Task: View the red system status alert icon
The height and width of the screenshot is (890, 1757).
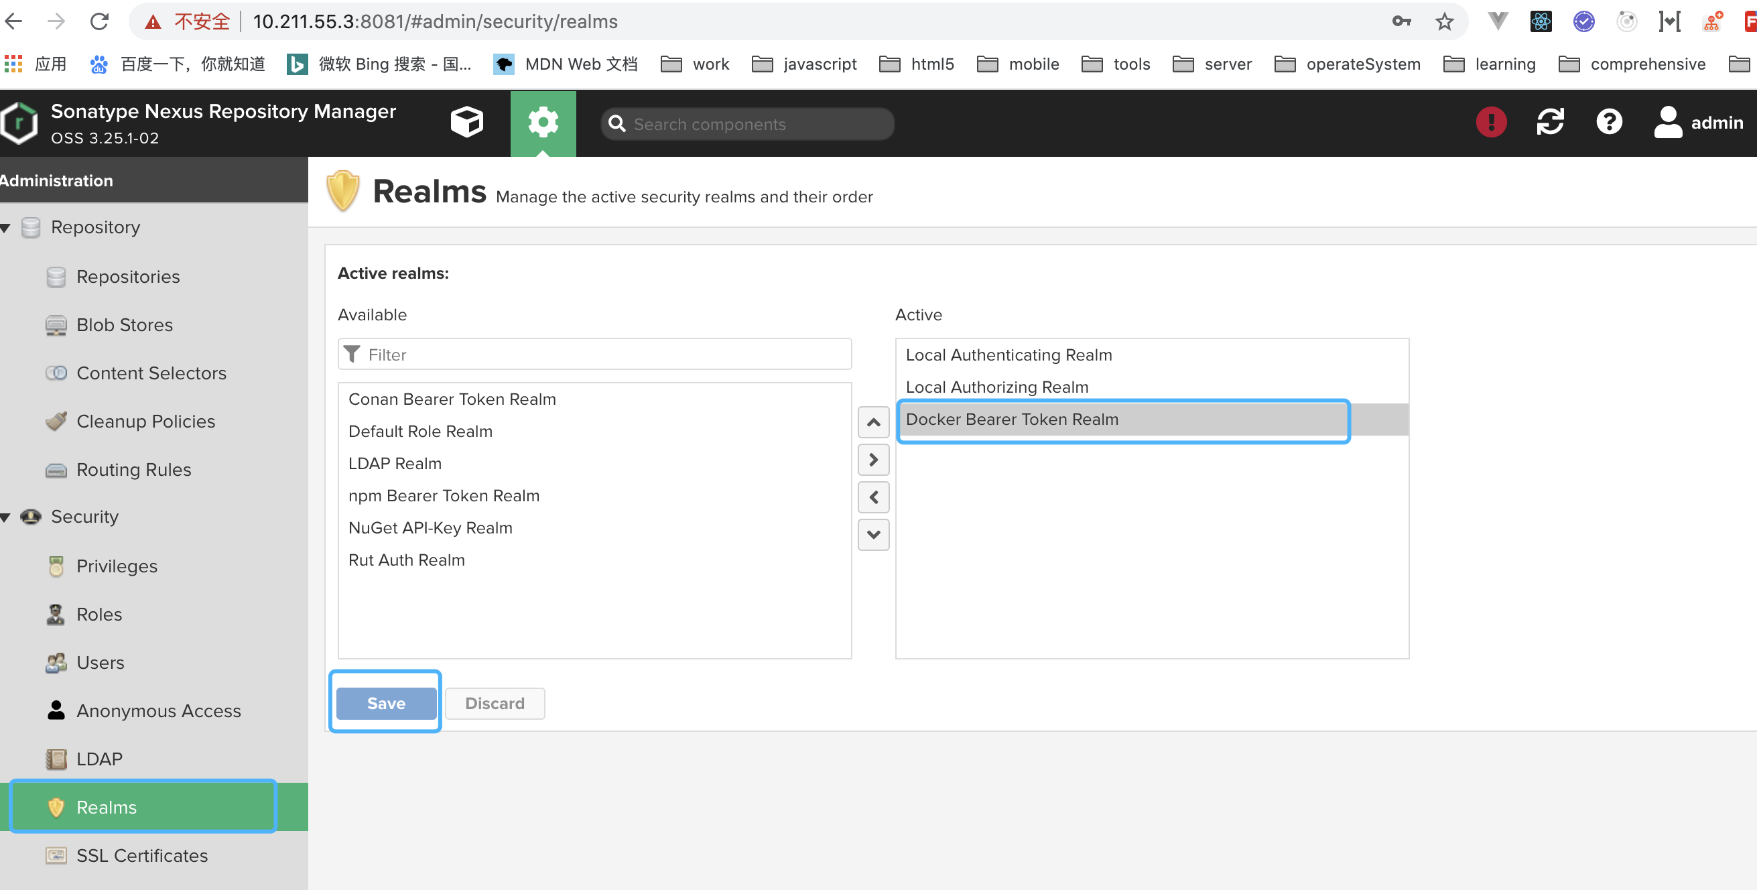Action: [1491, 123]
